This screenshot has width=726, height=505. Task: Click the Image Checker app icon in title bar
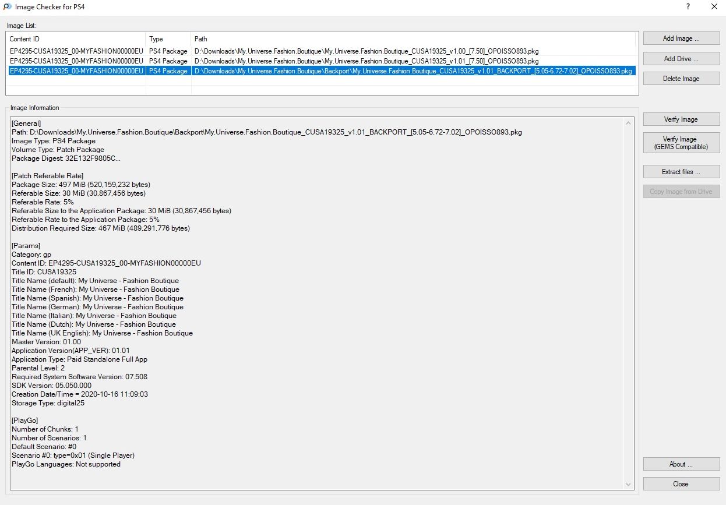(x=7, y=7)
